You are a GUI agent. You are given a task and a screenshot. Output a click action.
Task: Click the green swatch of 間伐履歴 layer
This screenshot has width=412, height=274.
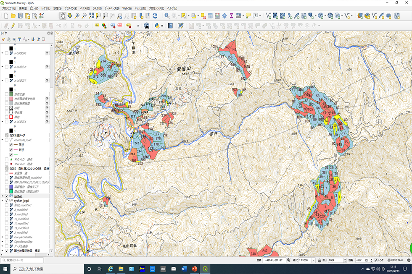point(11,191)
